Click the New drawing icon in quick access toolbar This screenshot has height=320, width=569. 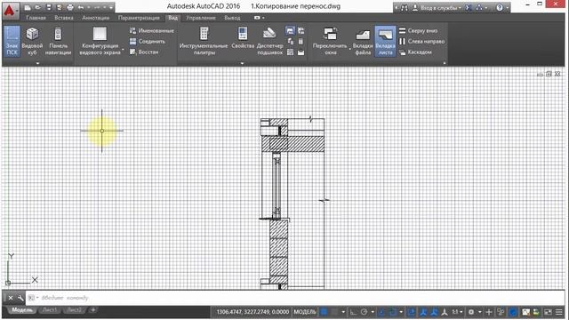[x=28, y=7]
